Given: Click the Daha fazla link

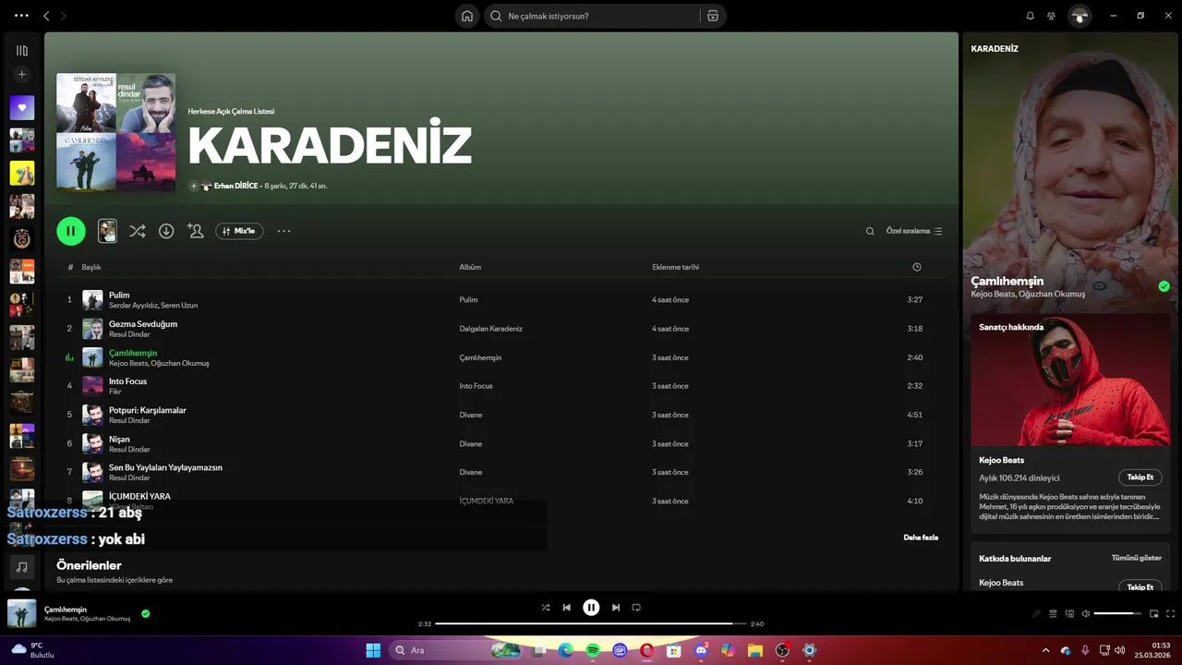Looking at the screenshot, I should (921, 538).
